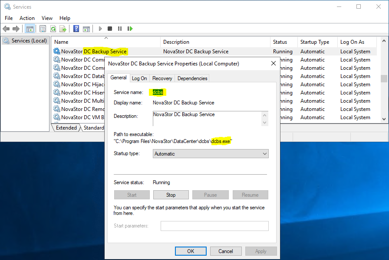Open Properties from the toolbar icon

43,29
